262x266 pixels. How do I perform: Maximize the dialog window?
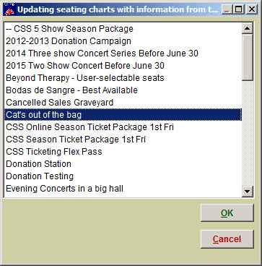(239, 9)
